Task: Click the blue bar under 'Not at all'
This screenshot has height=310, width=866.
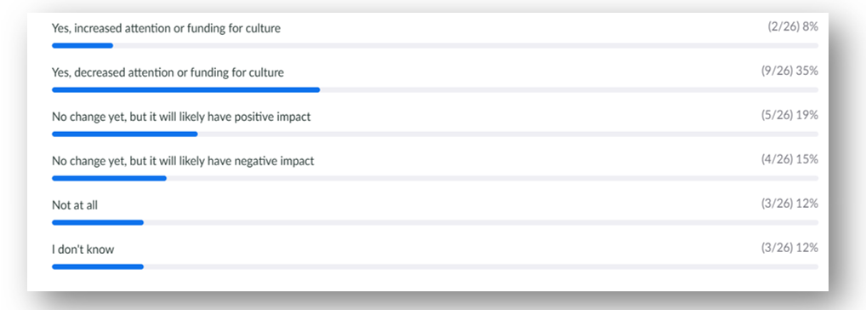Action: coord(98,222)
